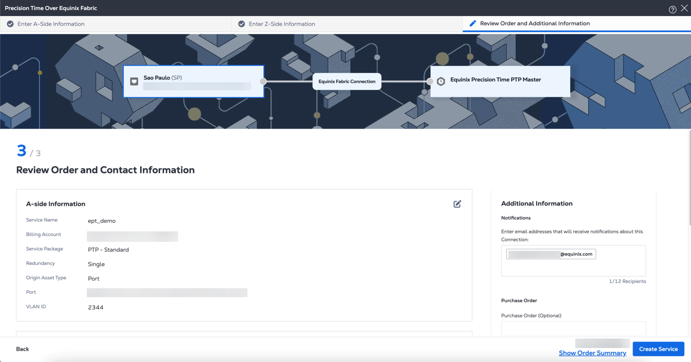
Task: Click the Purchase Order (Optional) input field
Action: tap(573, 329)
